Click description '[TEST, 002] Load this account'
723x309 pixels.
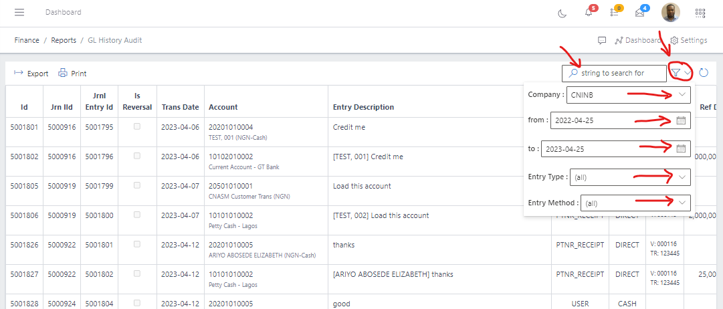(381, 215)
